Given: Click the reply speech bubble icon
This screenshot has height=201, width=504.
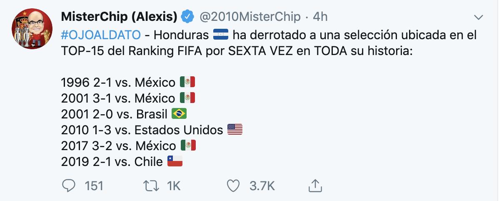Looking at the screenshot, I should coord(68,185).
